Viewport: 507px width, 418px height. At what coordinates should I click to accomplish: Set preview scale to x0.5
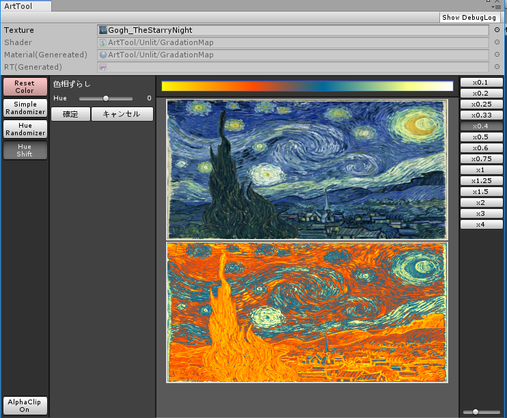(x=481, y=137)
